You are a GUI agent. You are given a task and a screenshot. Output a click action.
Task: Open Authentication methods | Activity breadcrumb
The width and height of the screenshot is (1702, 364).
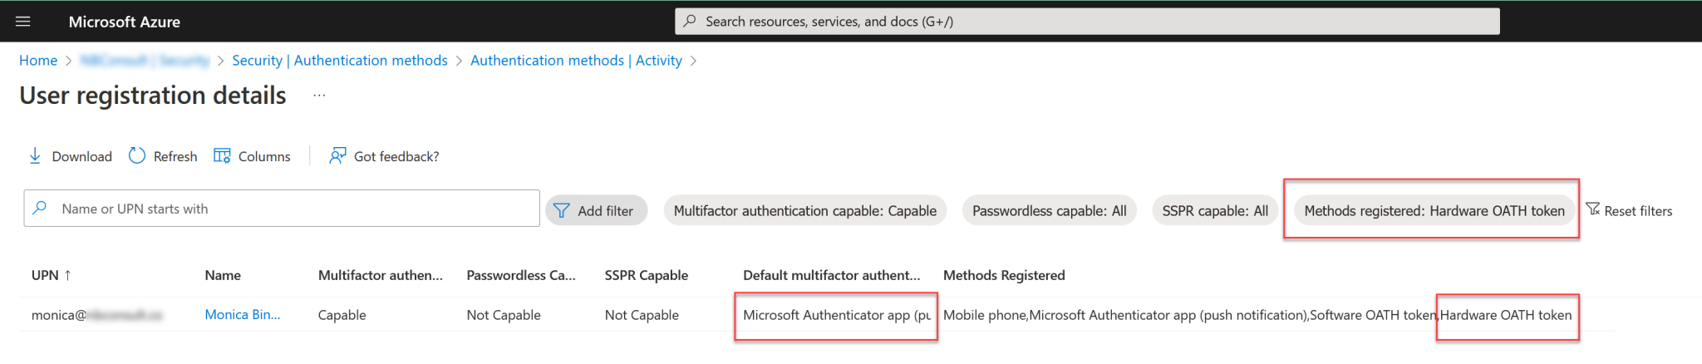[576, 61]
